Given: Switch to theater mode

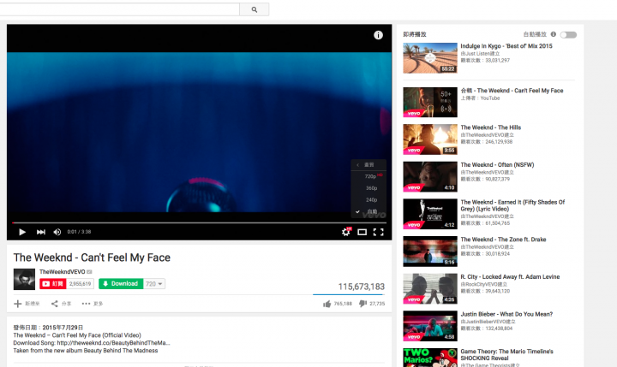Looking at the screenshot, I should click(362, 232).
